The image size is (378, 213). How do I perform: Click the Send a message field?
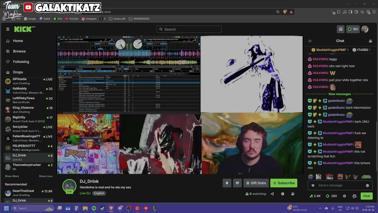[340, 185]
